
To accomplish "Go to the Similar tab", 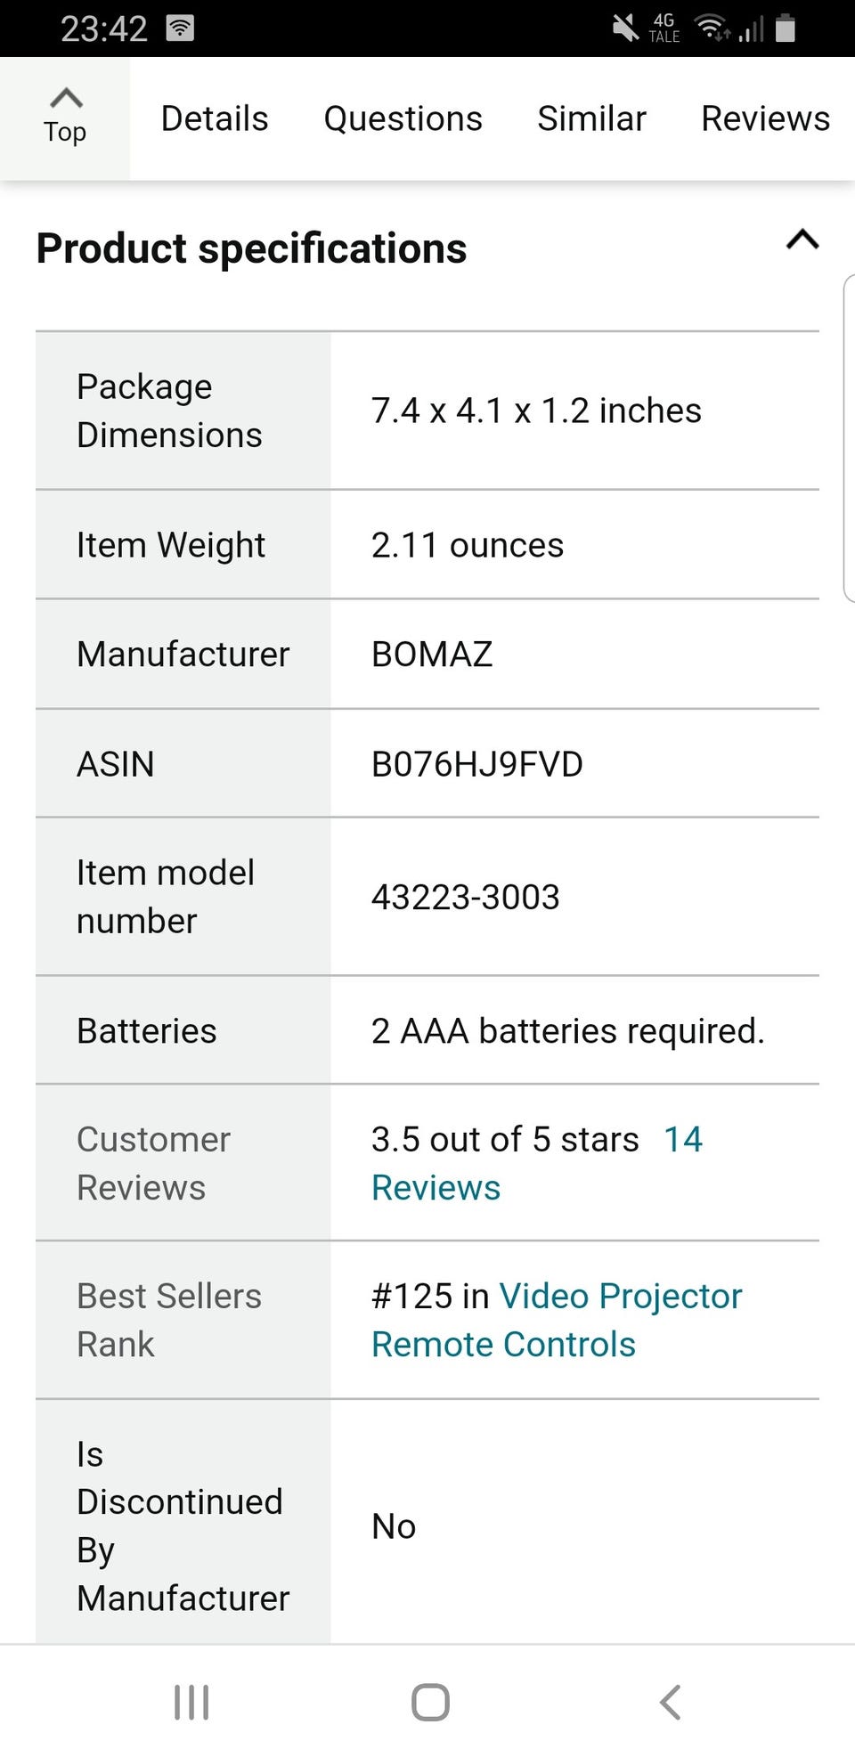I will (x=591, y=118).
